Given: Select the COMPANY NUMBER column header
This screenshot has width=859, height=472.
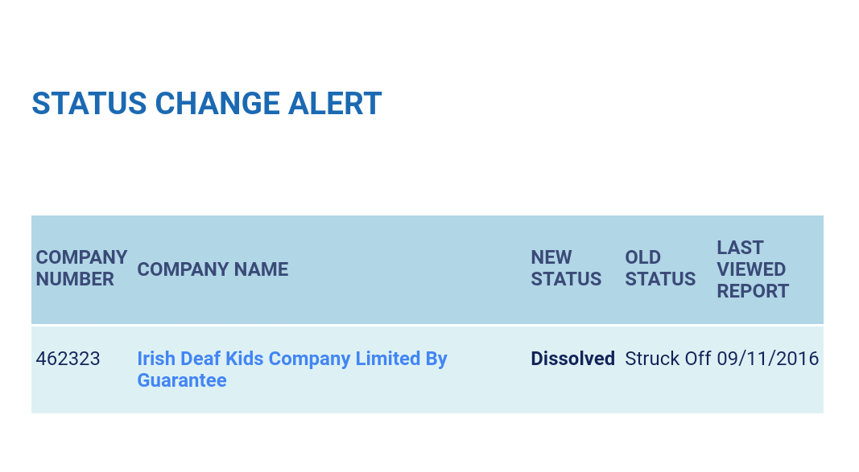Looking at the screenshot, I should [x=81, y=268].
